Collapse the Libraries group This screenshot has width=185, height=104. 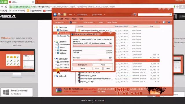click(x=55, y=42)
